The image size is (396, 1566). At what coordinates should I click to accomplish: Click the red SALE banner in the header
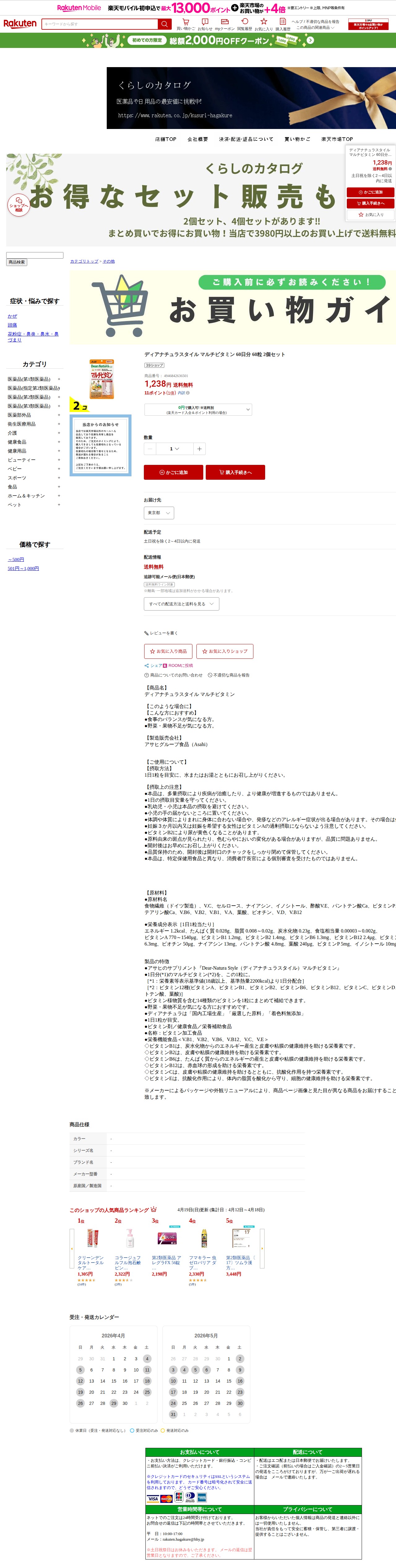(368, 24)
